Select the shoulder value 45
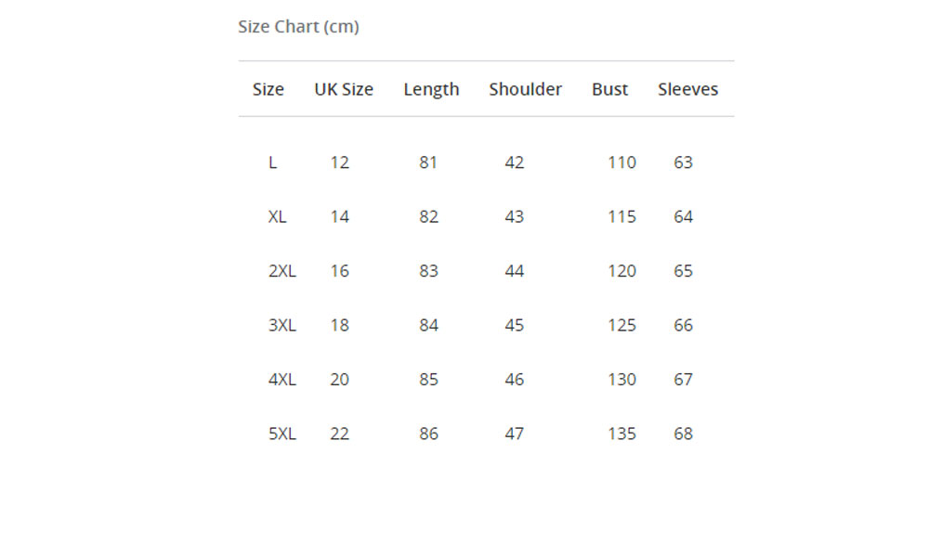Screen dimensions: 929x557 [x=514, y=325]
